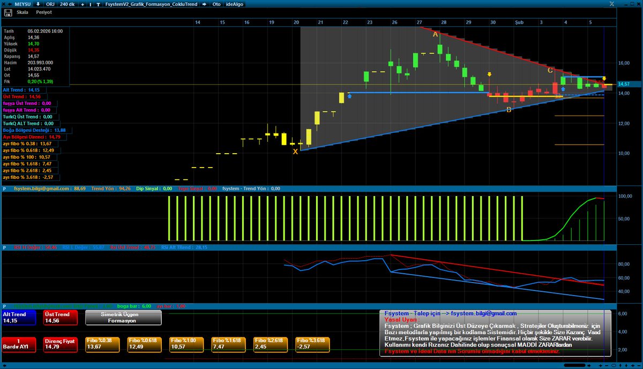Open the ideAlgo menu

(235, 4)
